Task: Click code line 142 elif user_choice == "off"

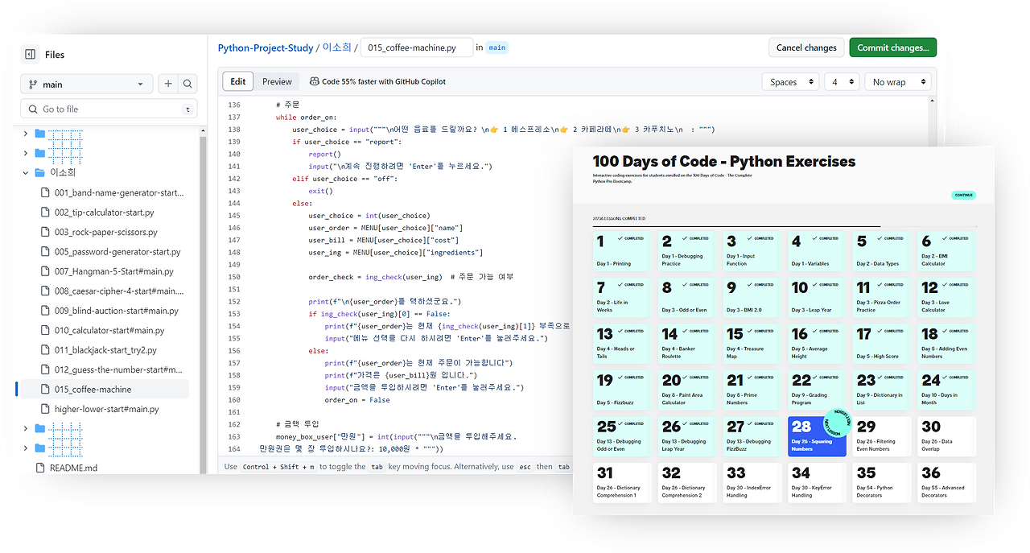Action: coord(347,179)
